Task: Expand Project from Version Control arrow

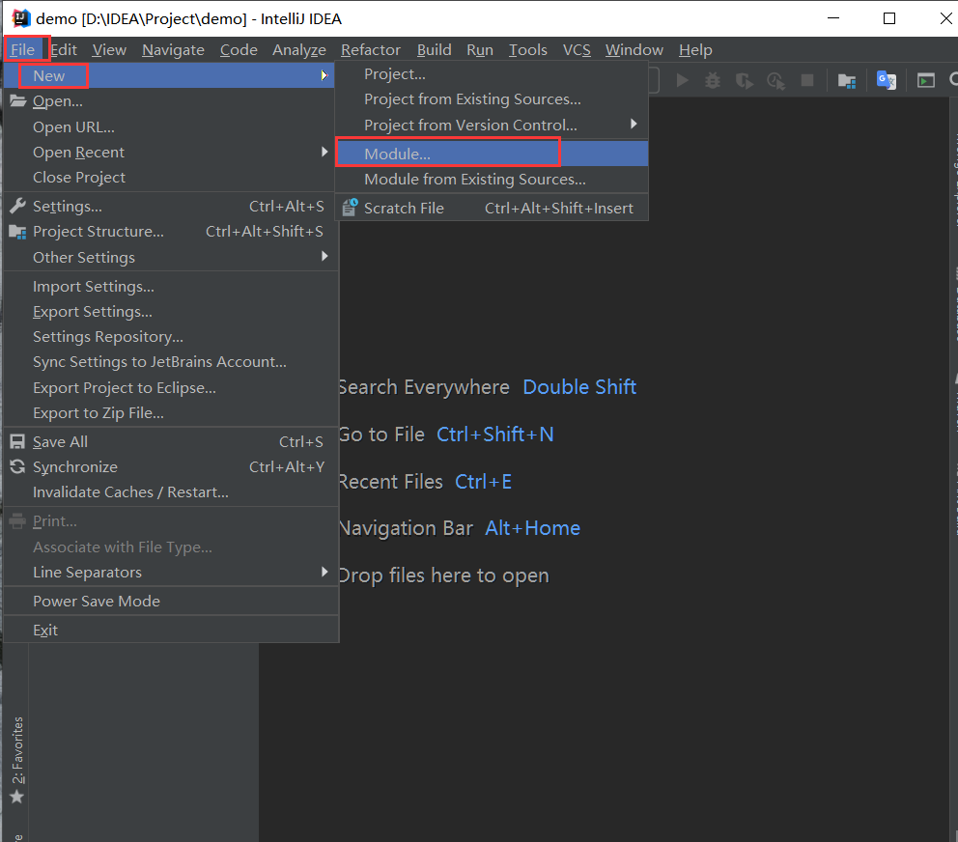Action: pos(634,124)
